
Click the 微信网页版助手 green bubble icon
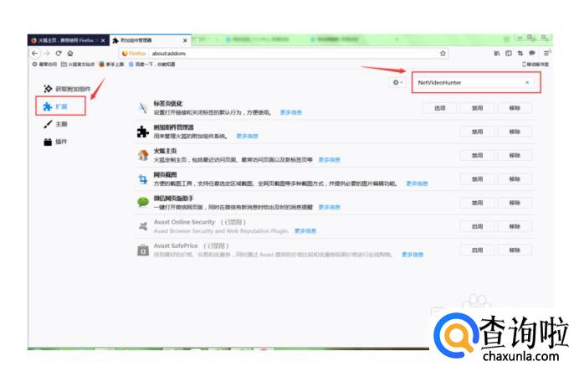point(143,203)
